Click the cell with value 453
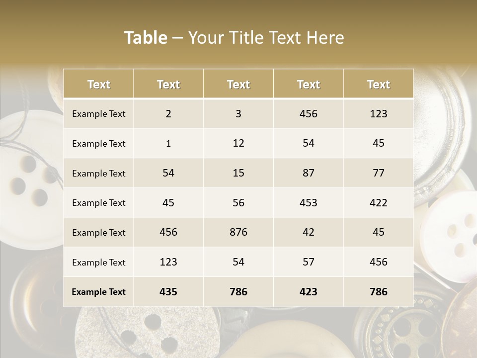This screenshot has width=477, height=358. pyautogui.click(x=309, y=203)
